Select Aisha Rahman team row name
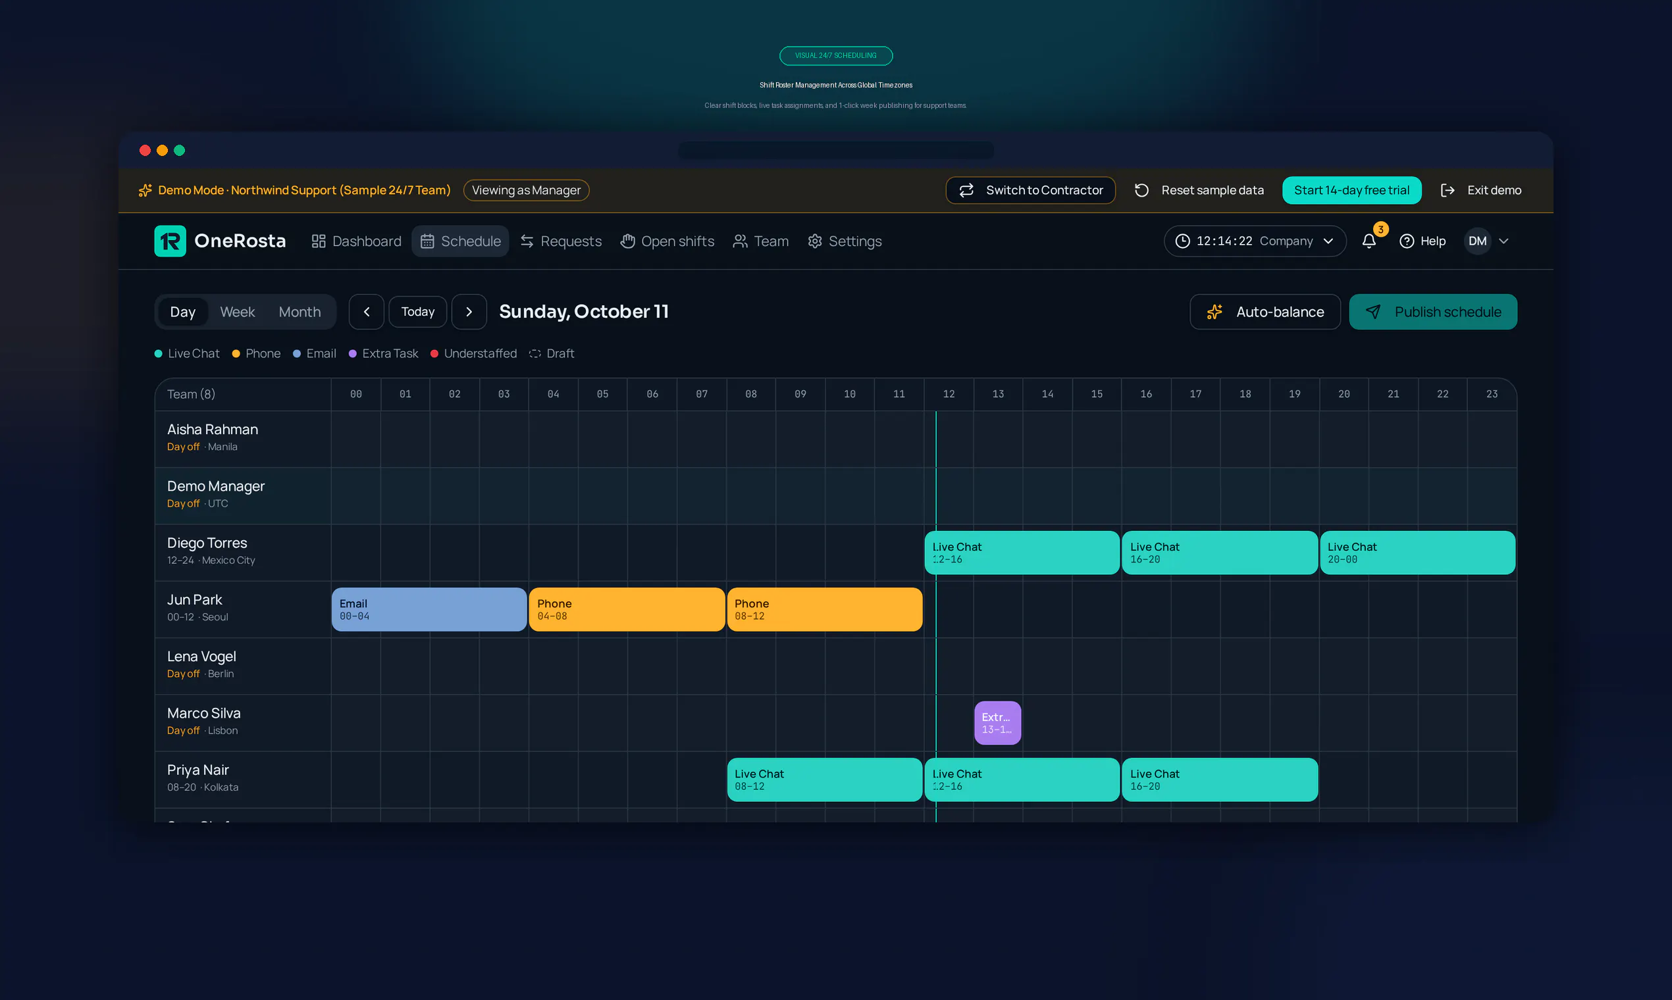This screenshot has width=1672, height=1000. tap(213, 429)
